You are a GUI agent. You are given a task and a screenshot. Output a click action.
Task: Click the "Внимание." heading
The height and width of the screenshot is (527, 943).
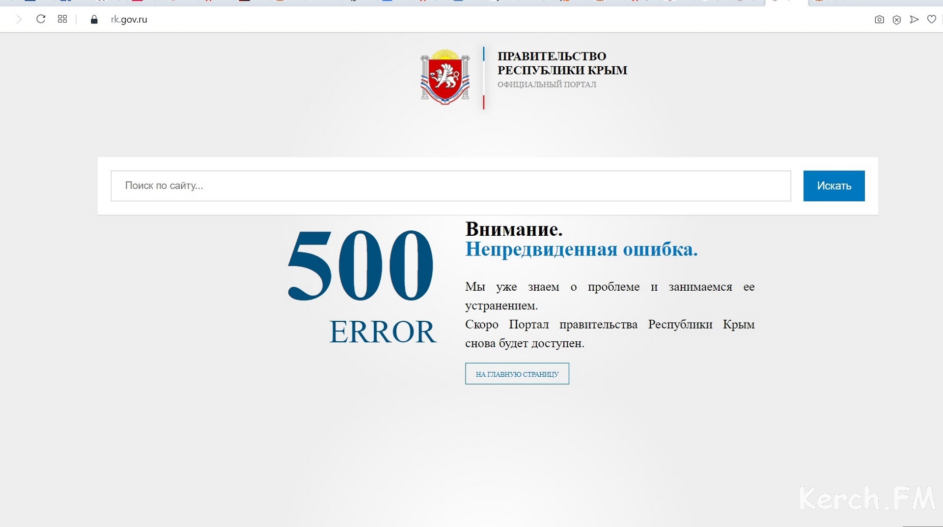point(514,229)
